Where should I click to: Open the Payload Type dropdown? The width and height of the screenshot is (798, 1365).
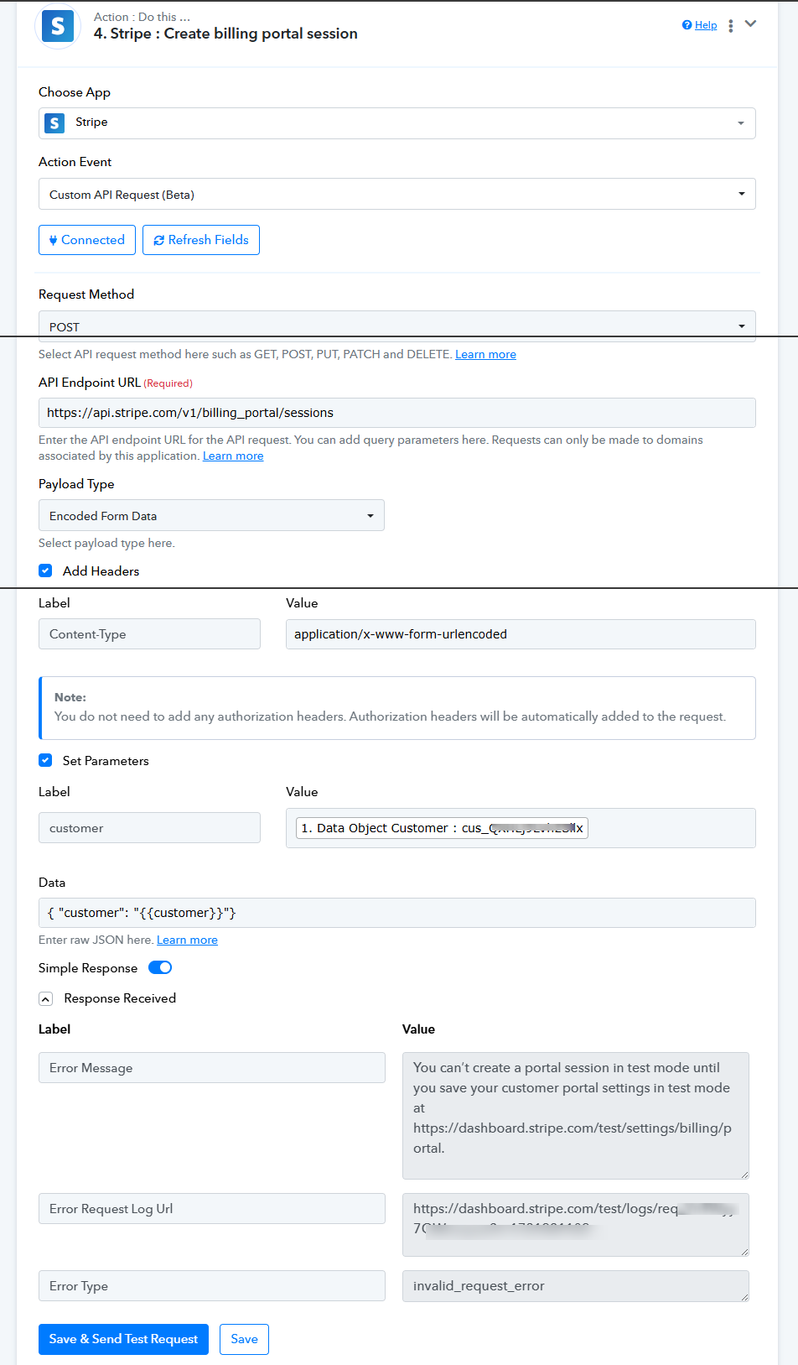coord(211,515)
